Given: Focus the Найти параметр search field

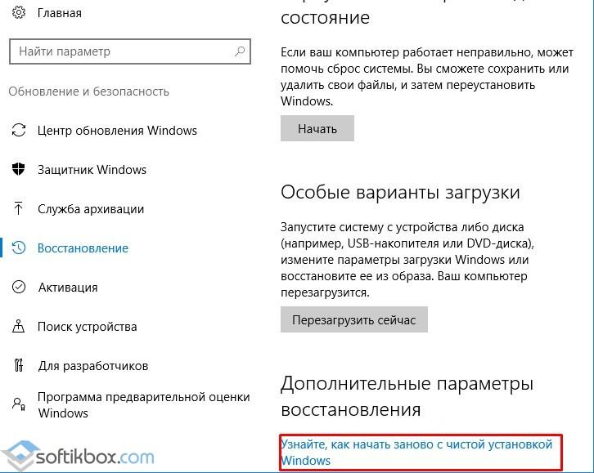Looking at the screenshot, I should coord(123,51).
